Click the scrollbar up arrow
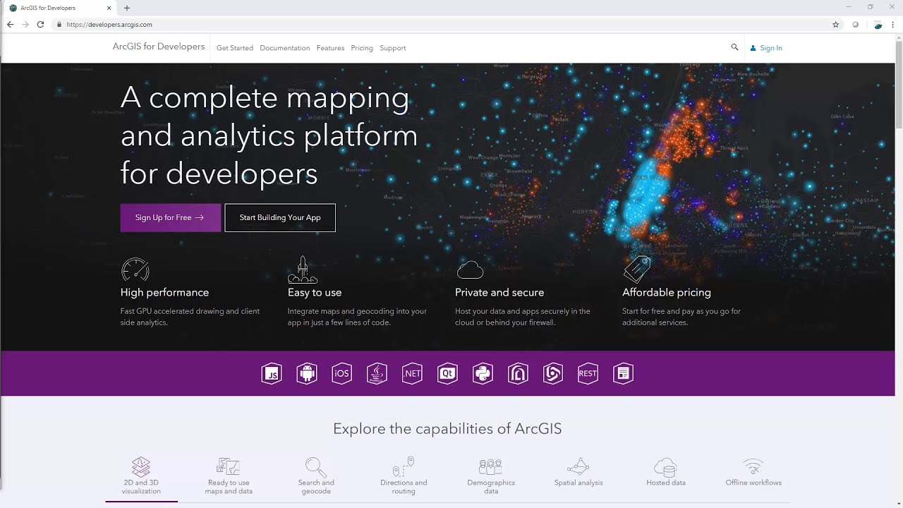This screenshot has width=903, height=508. (899, 37)
